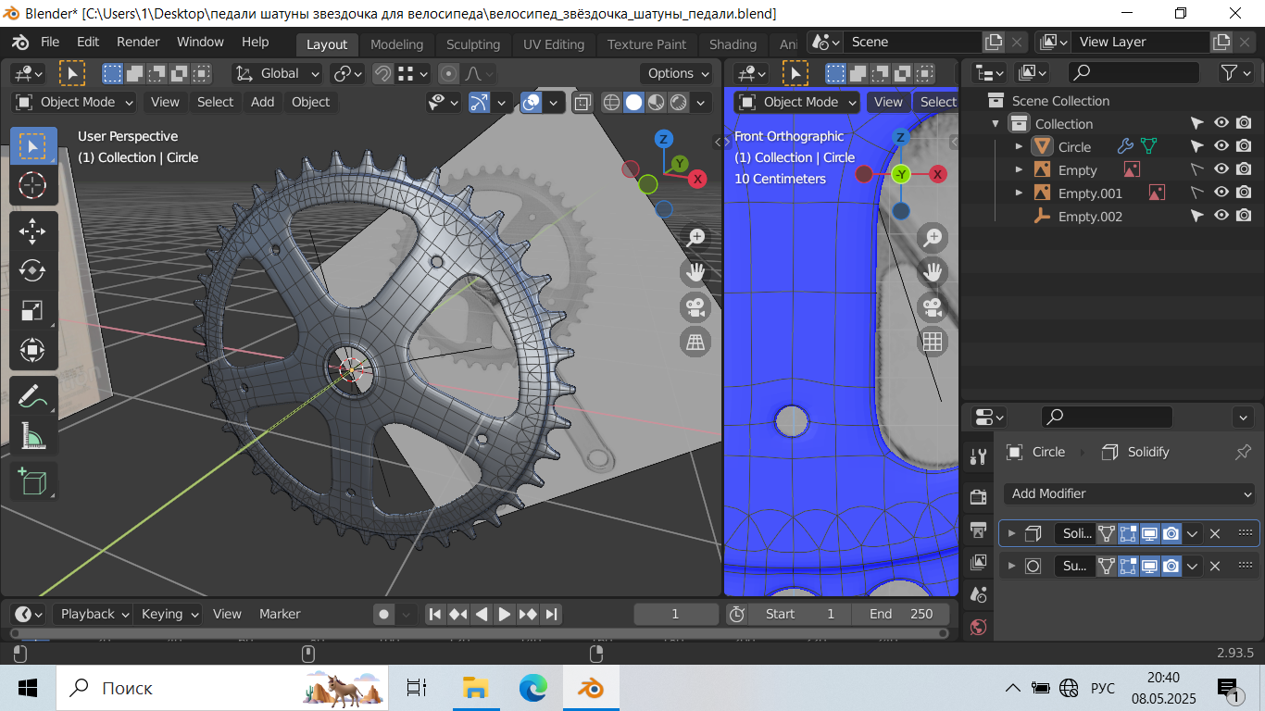1265x711 pixels.
Task: Click the Options button in viewport header
Action: 678,73
